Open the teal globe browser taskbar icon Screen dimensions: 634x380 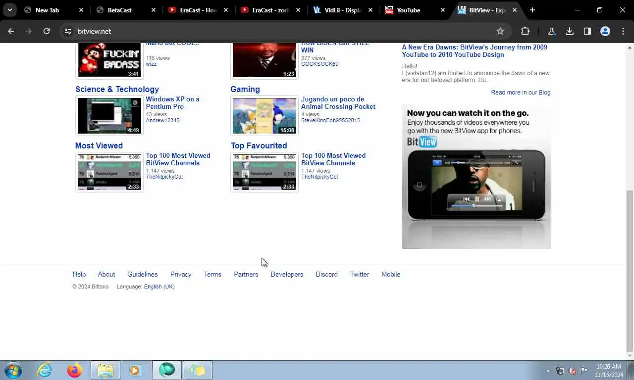coord(167,370)
